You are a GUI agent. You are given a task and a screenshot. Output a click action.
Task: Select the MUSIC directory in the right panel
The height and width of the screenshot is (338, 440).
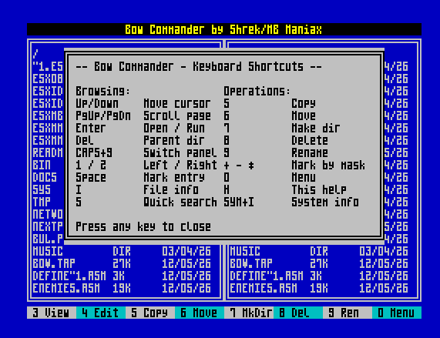click(x=319, y=251)
